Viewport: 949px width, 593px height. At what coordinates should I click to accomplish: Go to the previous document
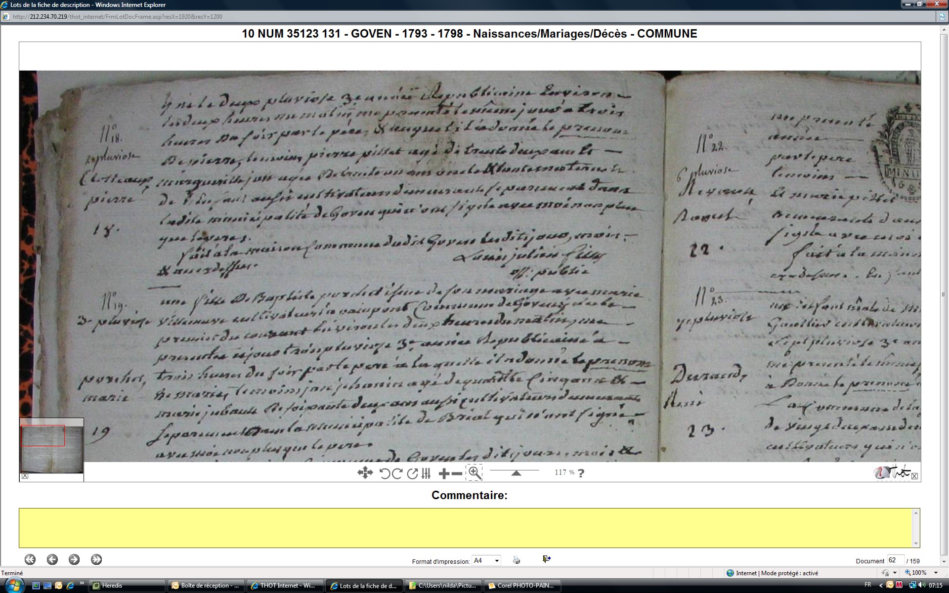click(52, 559)
